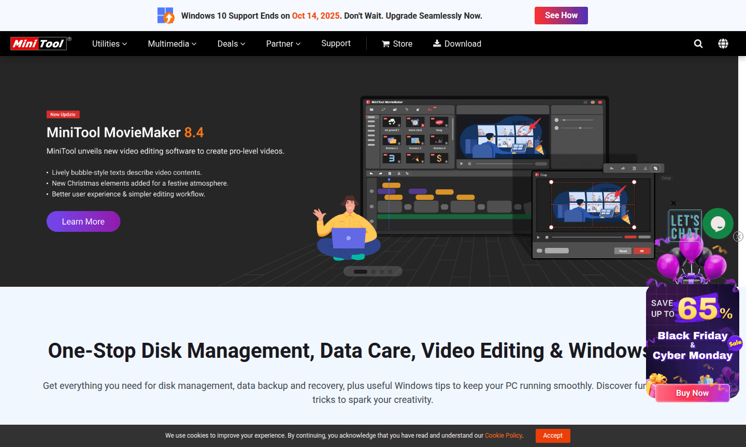746x447 pixels.
Task: Click Learn More about MovieMaker 8.4
Action: pos(83,221)
